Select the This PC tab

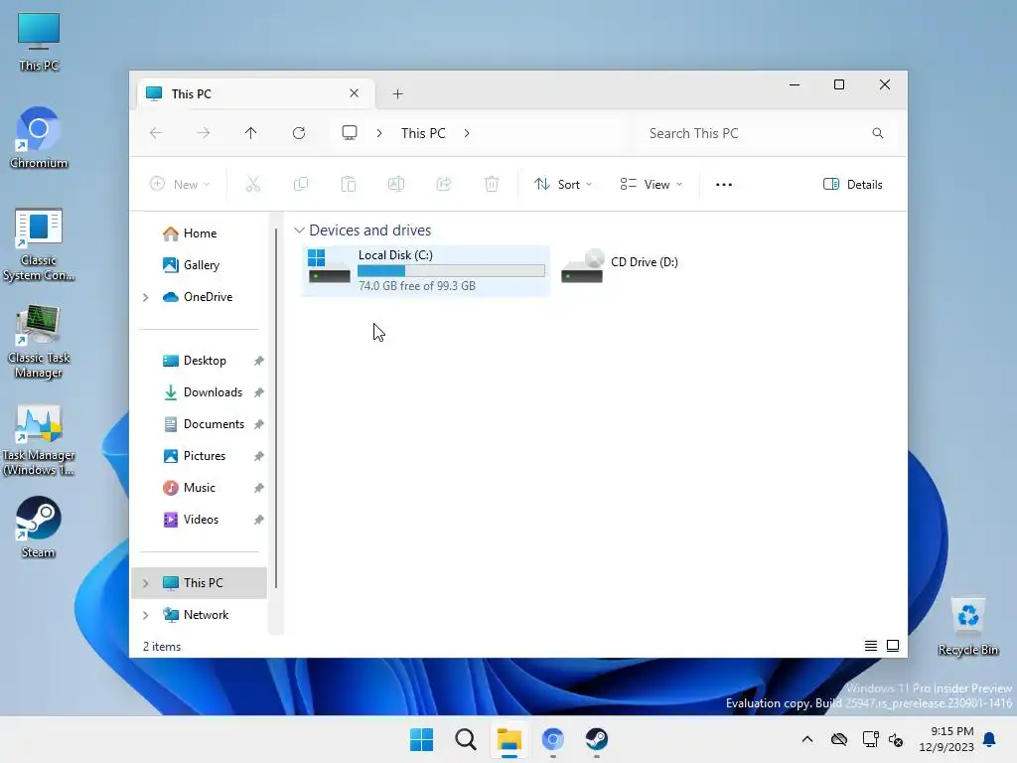click(255, 93)
